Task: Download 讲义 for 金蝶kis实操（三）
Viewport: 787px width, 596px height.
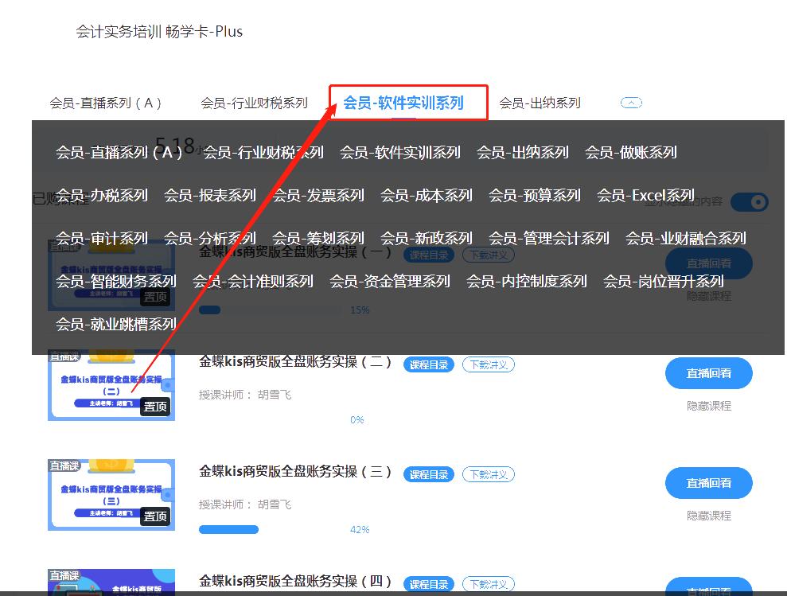Action: (489, 474)
